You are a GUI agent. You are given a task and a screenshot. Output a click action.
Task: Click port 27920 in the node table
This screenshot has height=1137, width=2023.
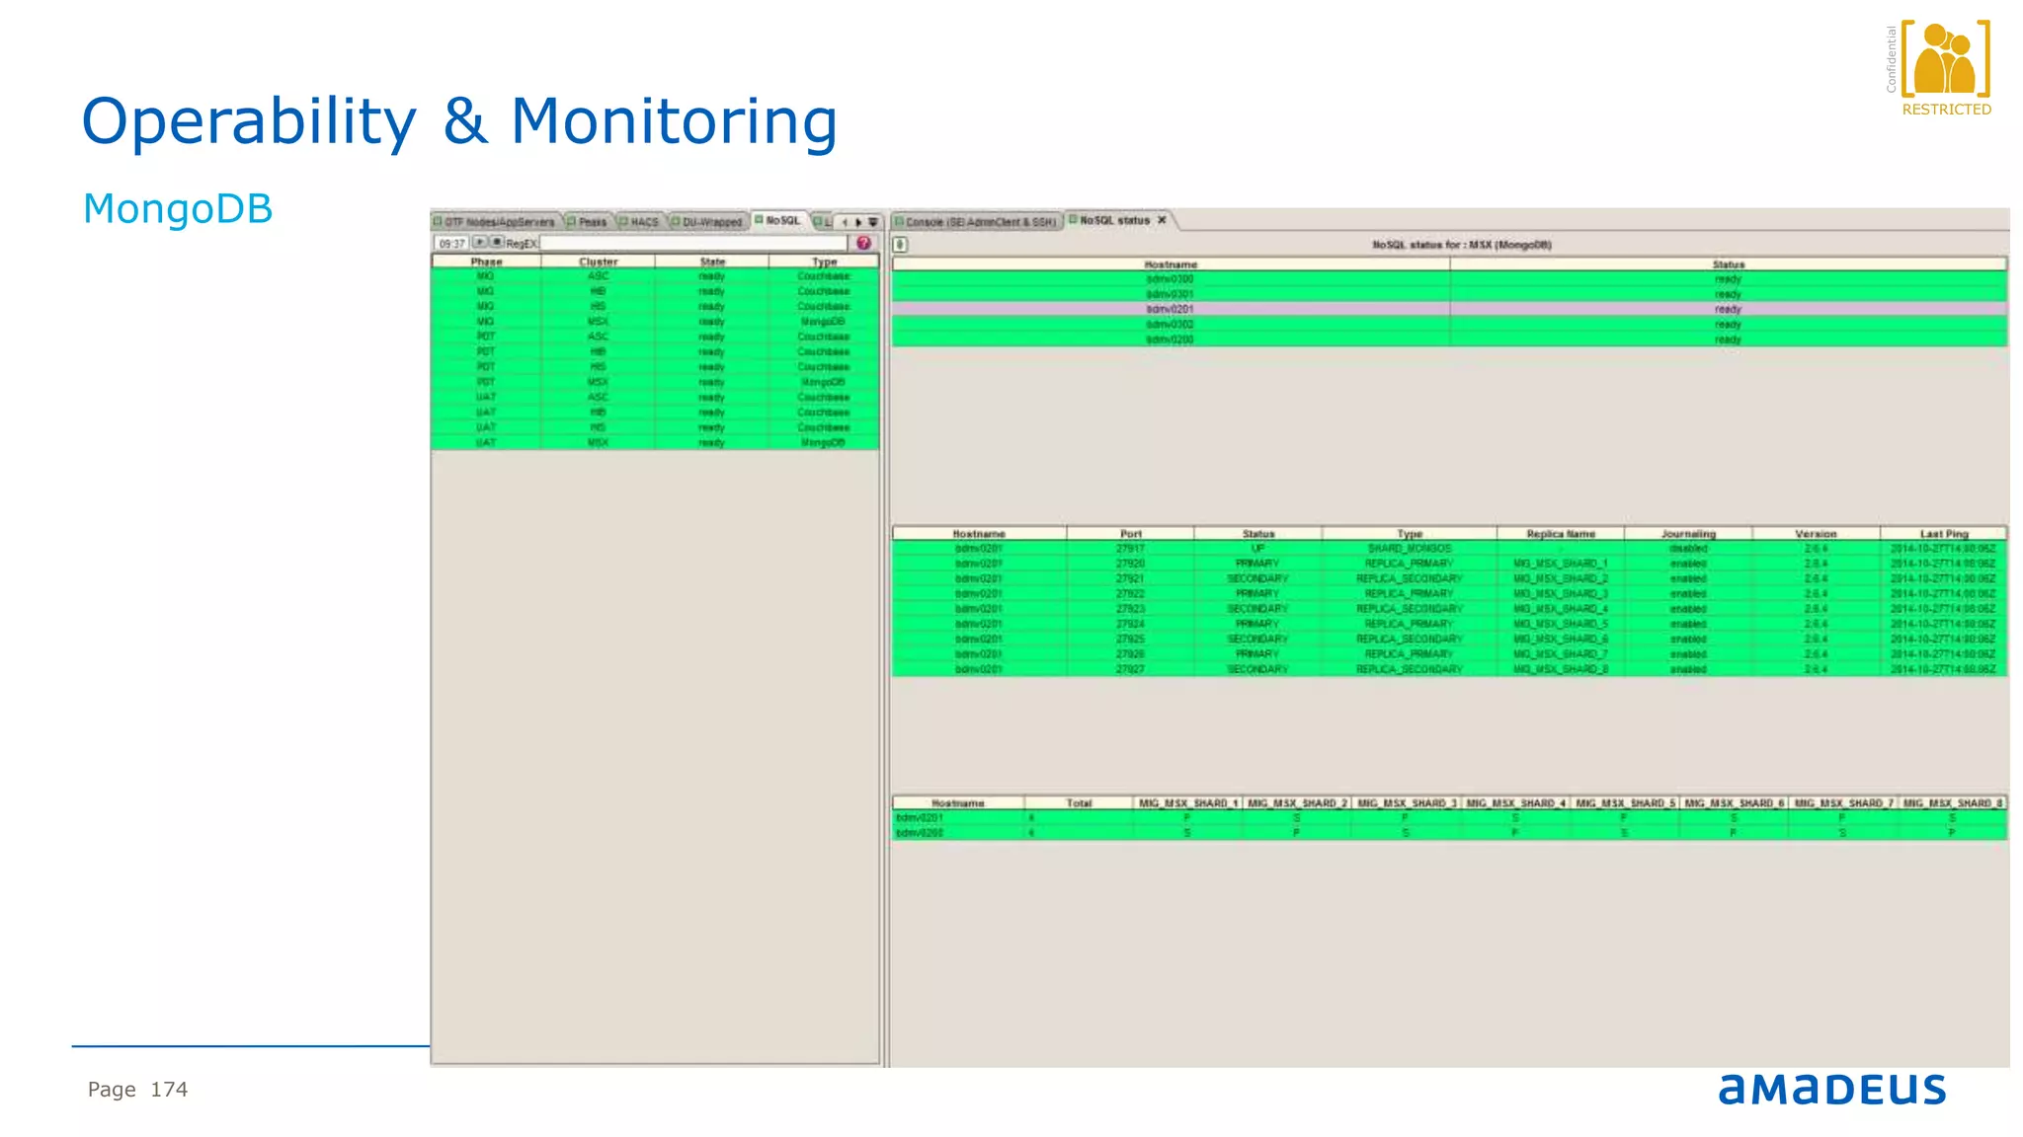point(1131,564)
